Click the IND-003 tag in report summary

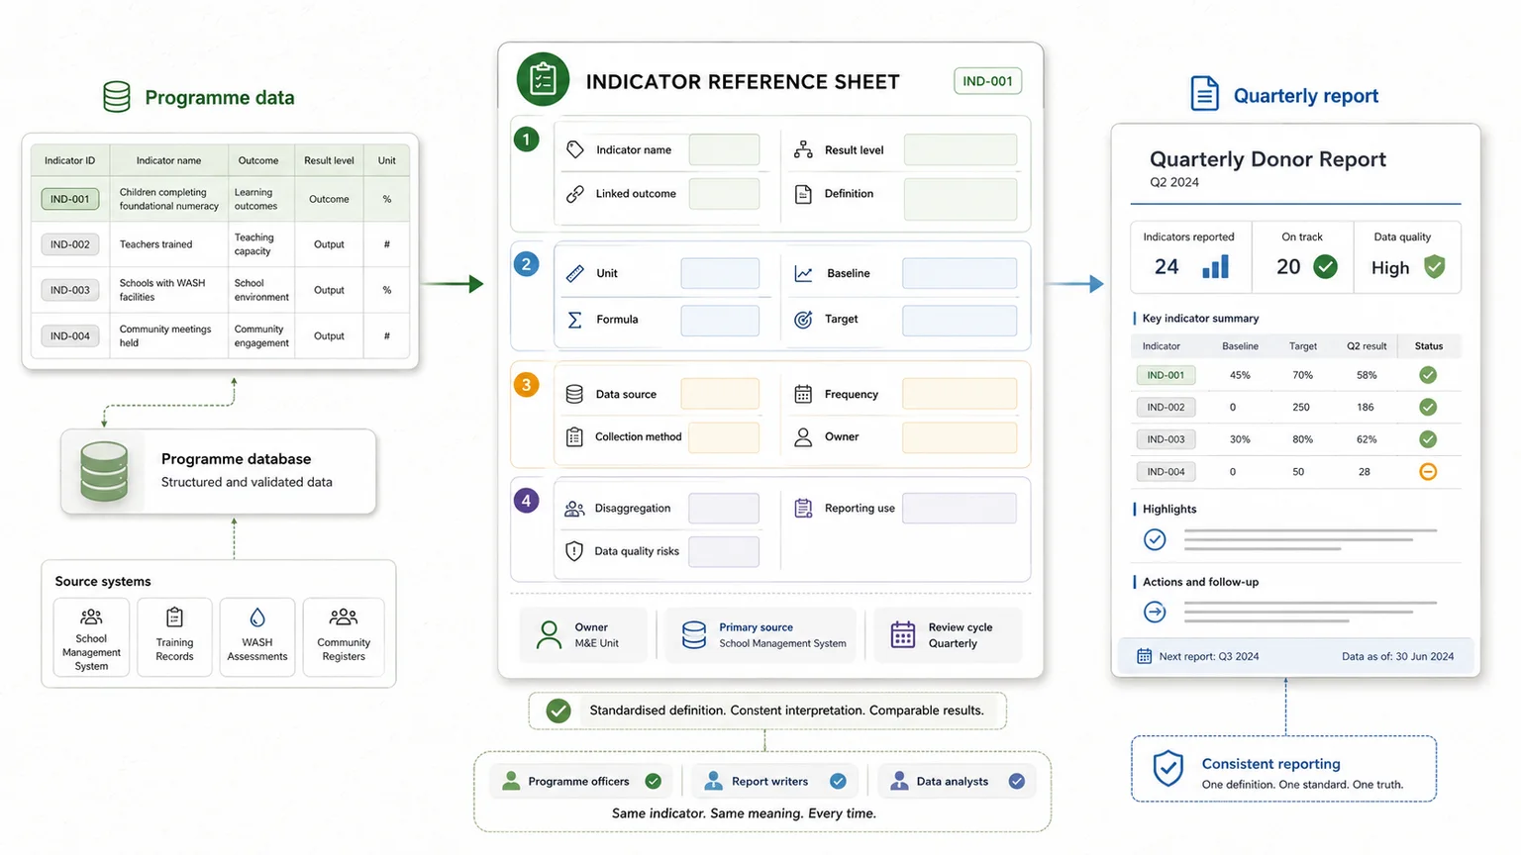(x=1166, y=439)
